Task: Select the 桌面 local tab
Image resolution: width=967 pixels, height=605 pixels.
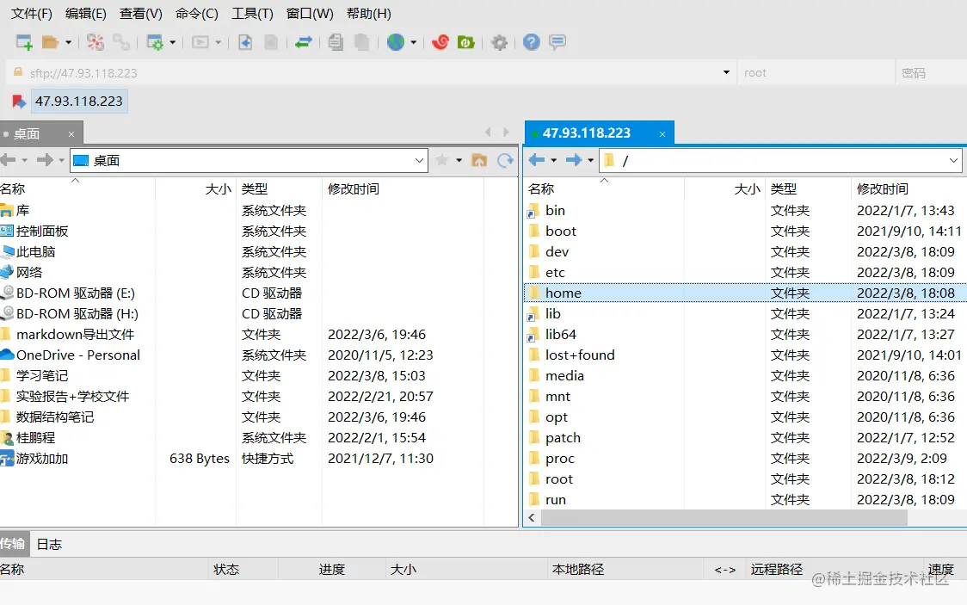Action: click(40, 134)
